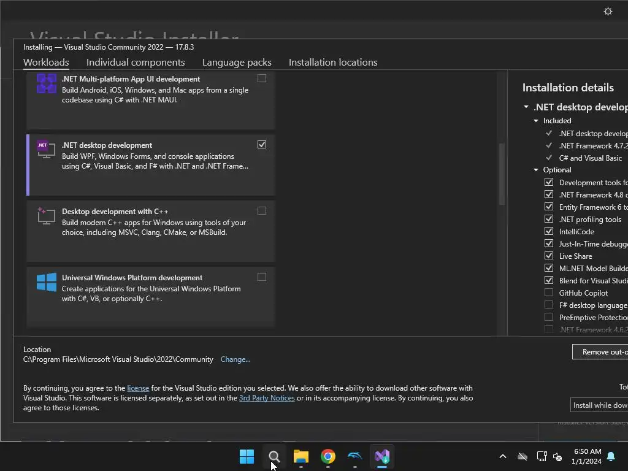Open the Install while downloading dropdown
This screenshot has height=471, width=628.
coord(599,405)
